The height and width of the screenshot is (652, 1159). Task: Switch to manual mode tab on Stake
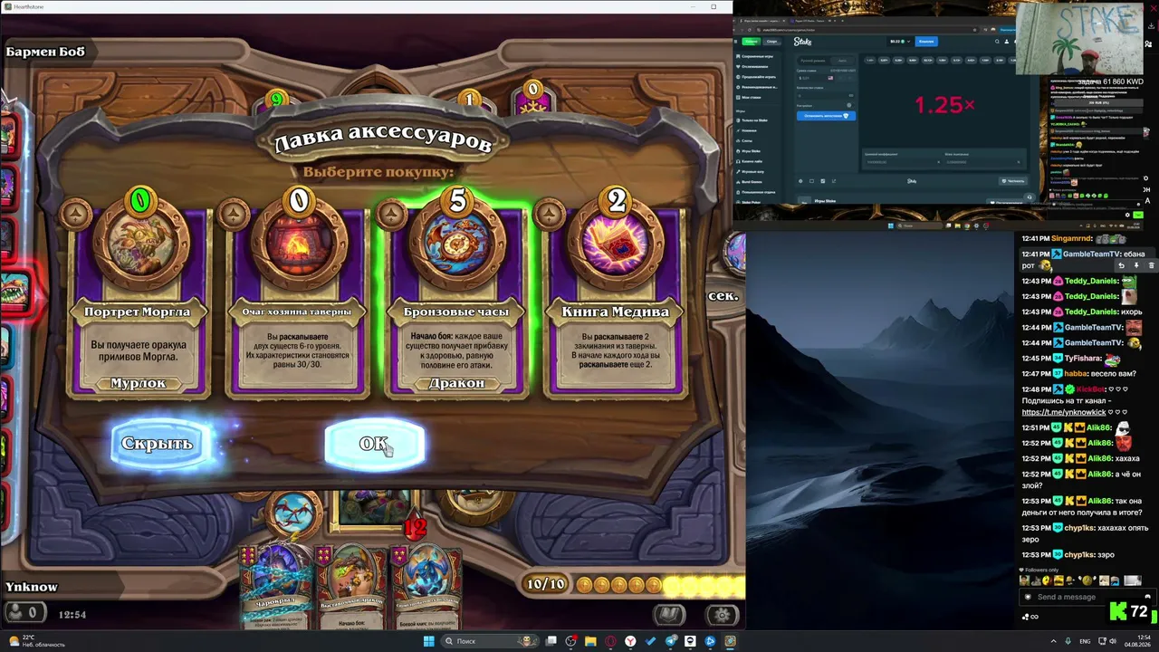point(811,61)
